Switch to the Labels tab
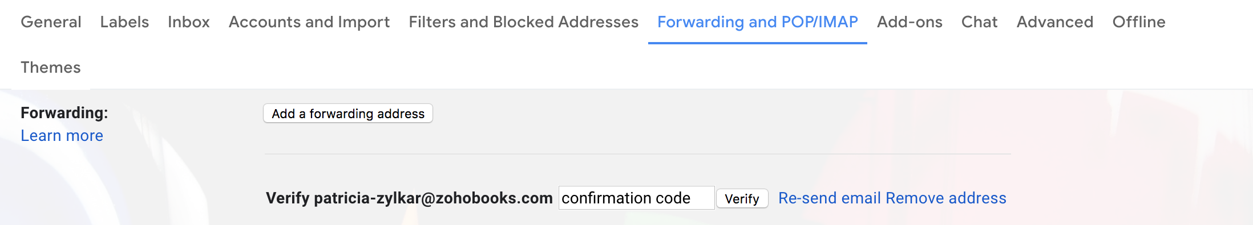 click(124, 22)
